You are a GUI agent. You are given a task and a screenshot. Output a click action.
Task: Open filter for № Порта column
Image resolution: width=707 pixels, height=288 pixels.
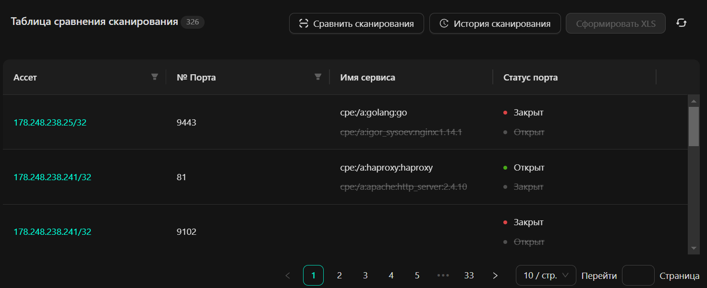pyautogui.click(x=317, y=77)
